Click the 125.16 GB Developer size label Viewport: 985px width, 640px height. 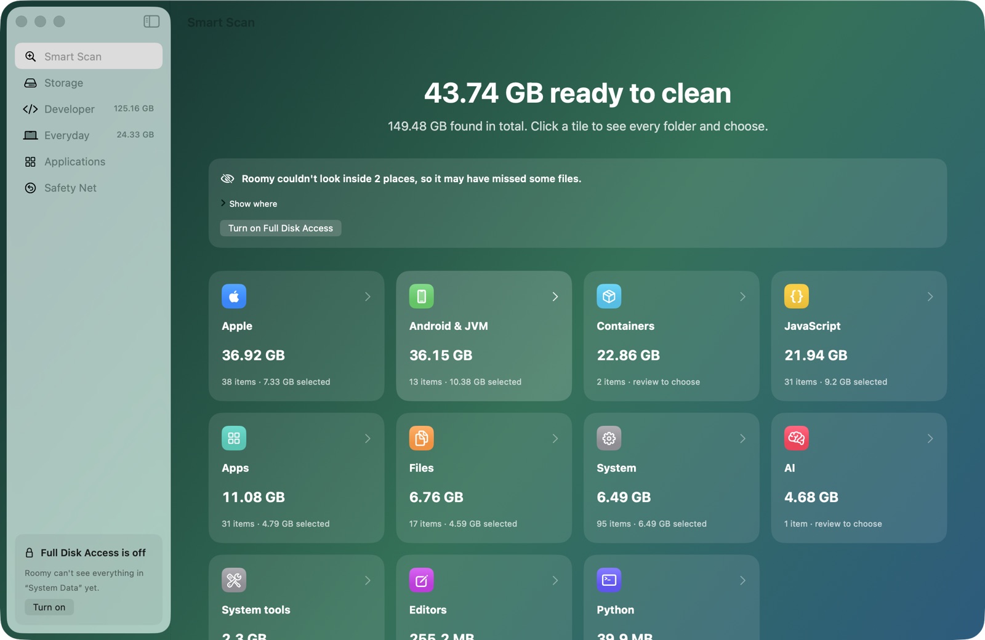coord(134,108)
